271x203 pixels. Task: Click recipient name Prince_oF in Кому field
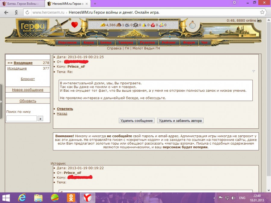pos(76,67)
